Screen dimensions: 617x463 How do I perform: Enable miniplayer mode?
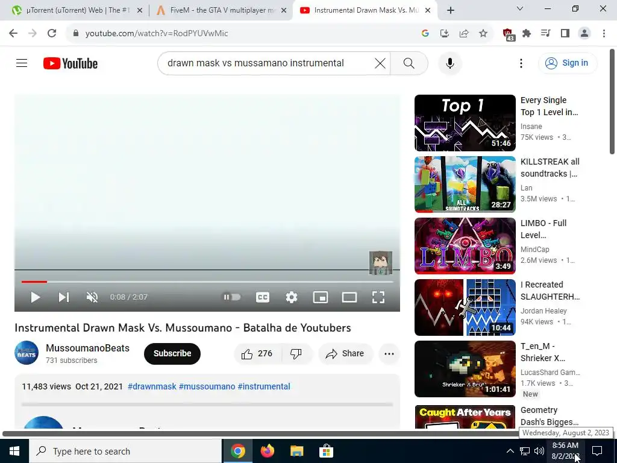(x=321, y=297)
